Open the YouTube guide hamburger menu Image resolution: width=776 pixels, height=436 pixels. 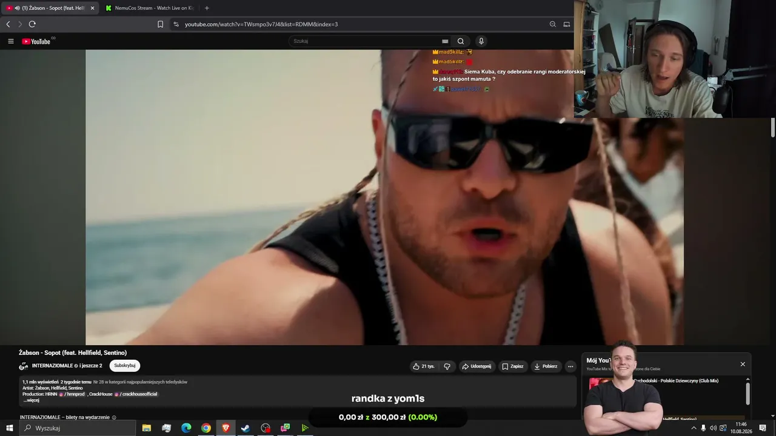pyautogui.click(x=11, y=41)
